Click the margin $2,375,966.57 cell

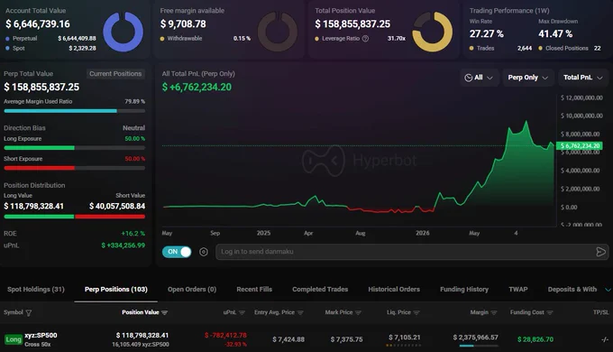pos(475,338)
